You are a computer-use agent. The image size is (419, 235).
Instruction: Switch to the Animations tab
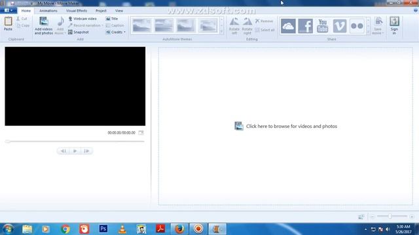pyautogui.click(x=48, y=10)
